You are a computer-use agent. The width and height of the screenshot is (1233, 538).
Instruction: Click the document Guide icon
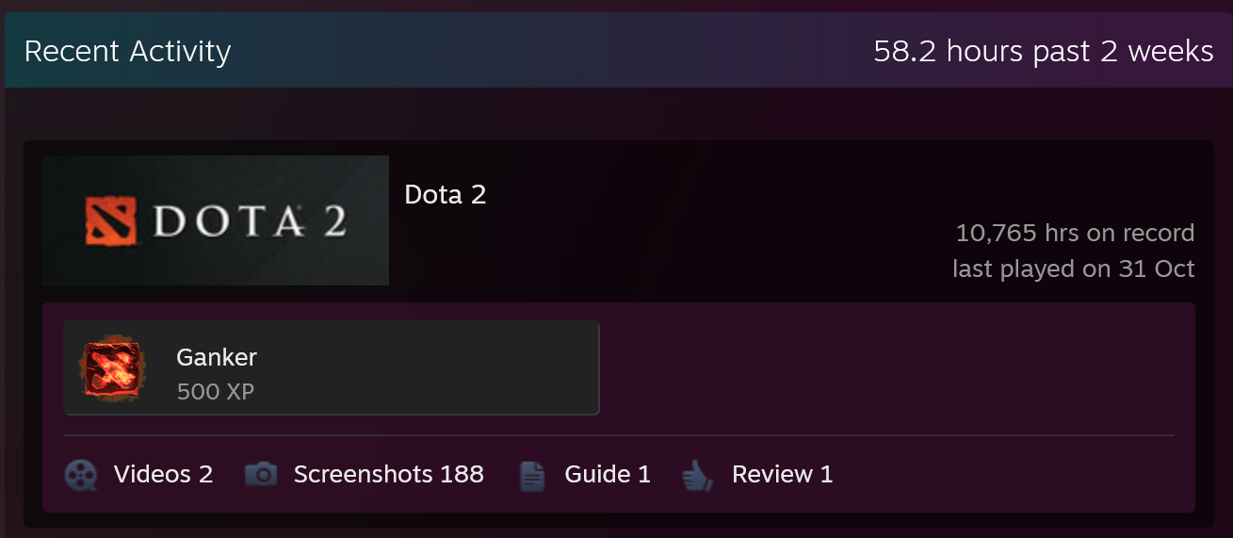(532, 475)
